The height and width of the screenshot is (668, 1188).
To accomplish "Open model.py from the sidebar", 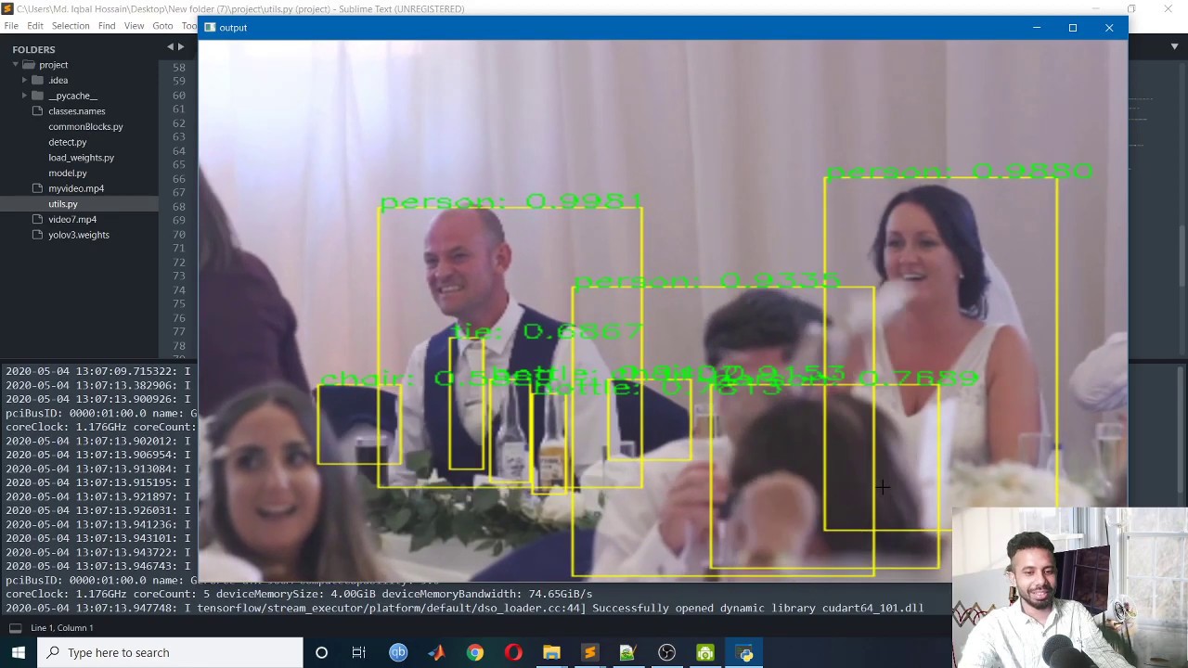I will [67, 173].
